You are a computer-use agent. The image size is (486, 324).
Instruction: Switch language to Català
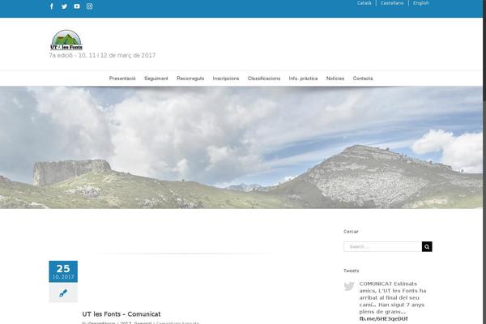(364, 3)
